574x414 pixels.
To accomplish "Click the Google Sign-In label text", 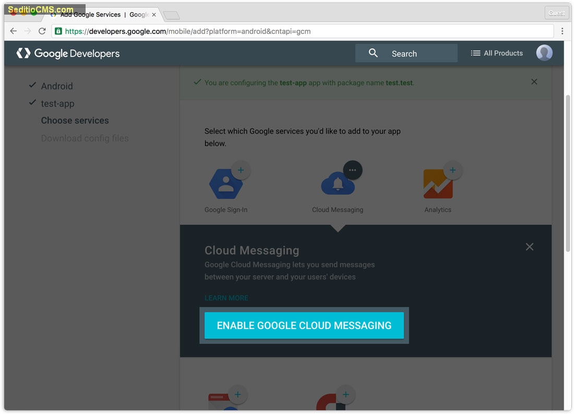I will pyautogui.click(x=226, y=209).
